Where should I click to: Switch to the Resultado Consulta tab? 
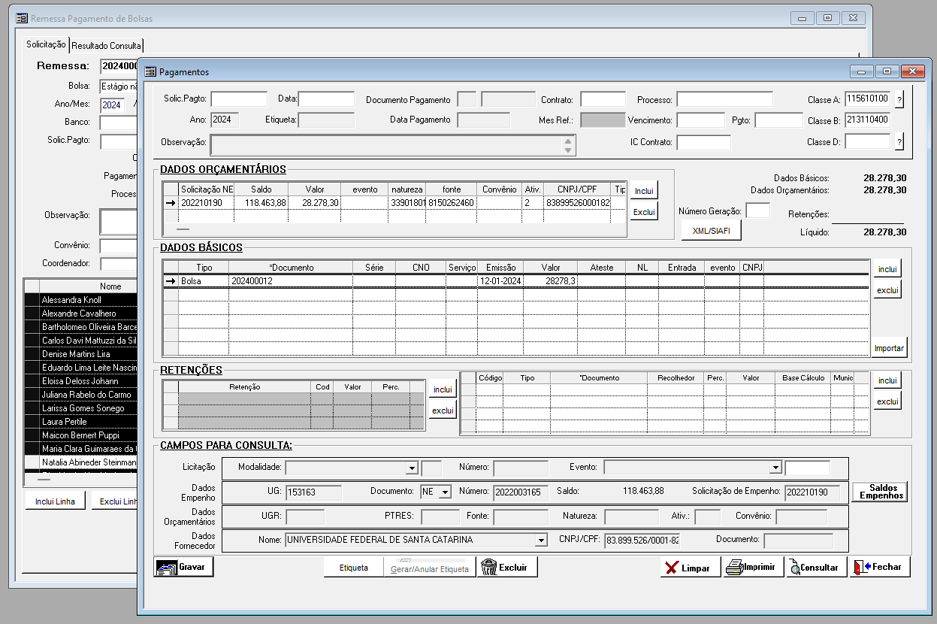106,46
